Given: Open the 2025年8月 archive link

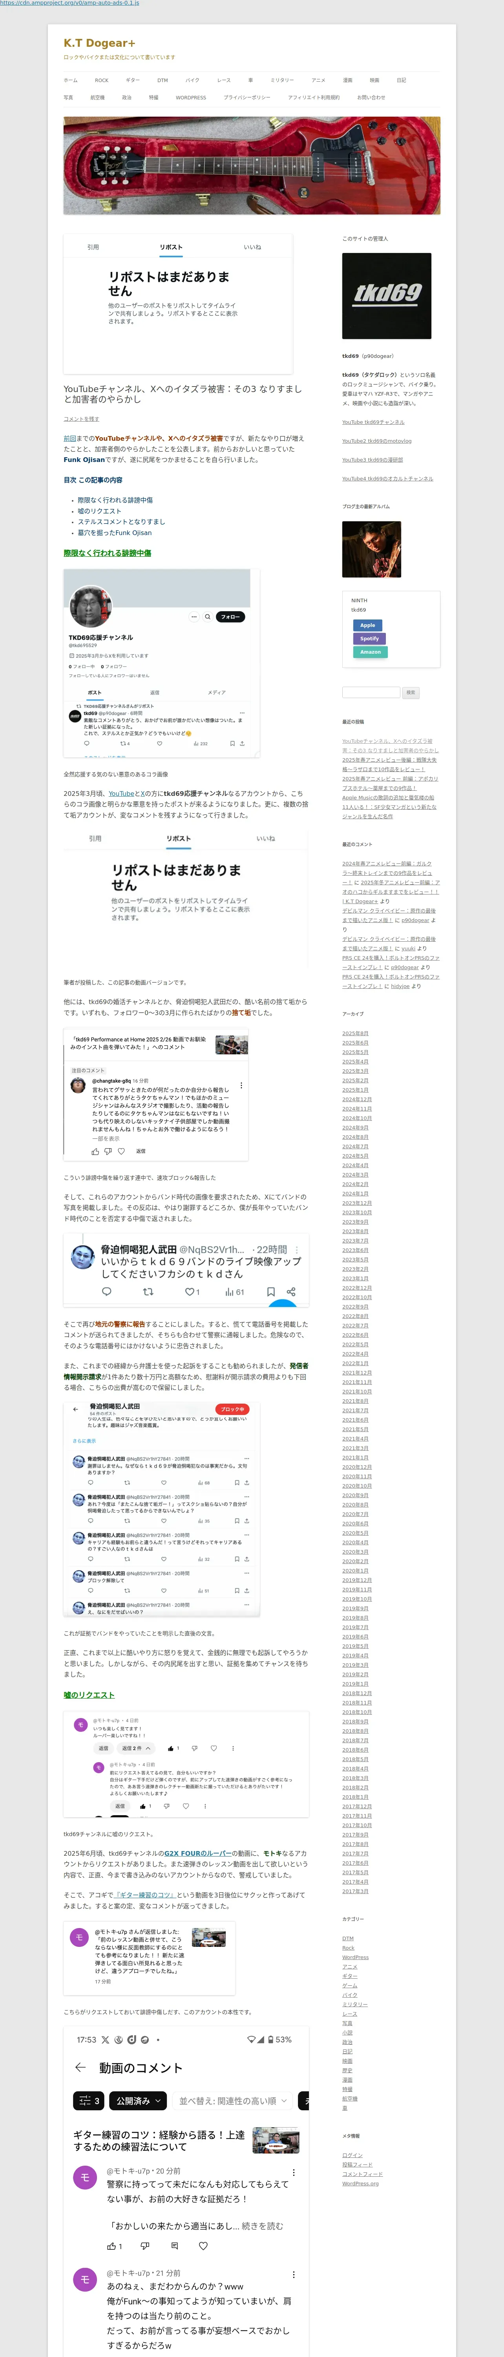Looking at the screenshot, I should [355, 1033].
